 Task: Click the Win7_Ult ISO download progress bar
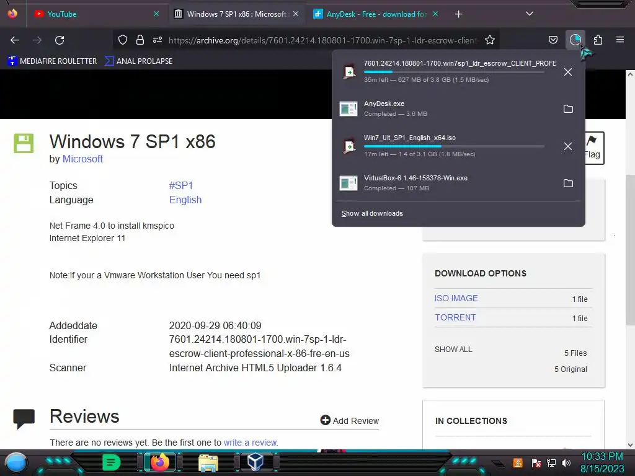pyautogui.click(x=454, y=146)
